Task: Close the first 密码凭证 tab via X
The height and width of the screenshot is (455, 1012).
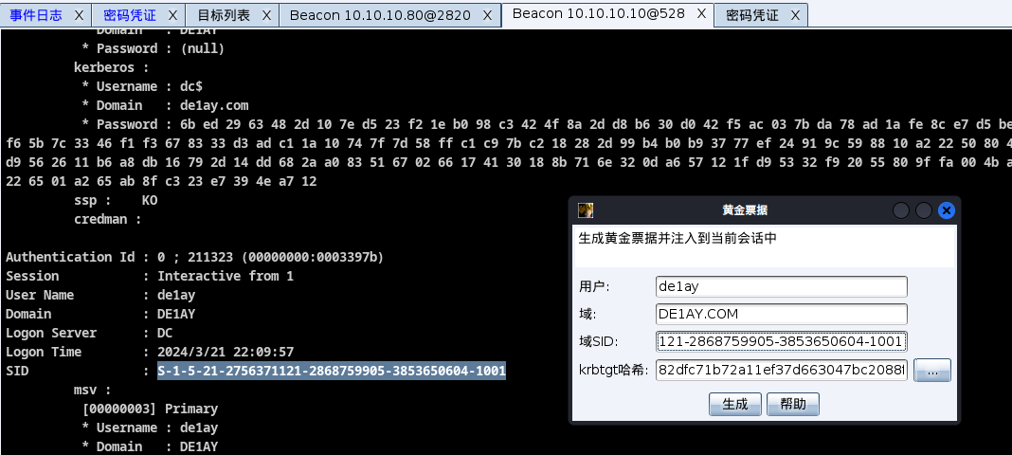Action: pos(172,15)
